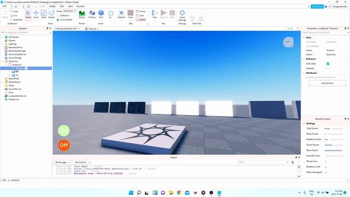Screen dimensions: 350x197
Task: Uncheck the Archivable property checkbox
Action: point(328,63)
